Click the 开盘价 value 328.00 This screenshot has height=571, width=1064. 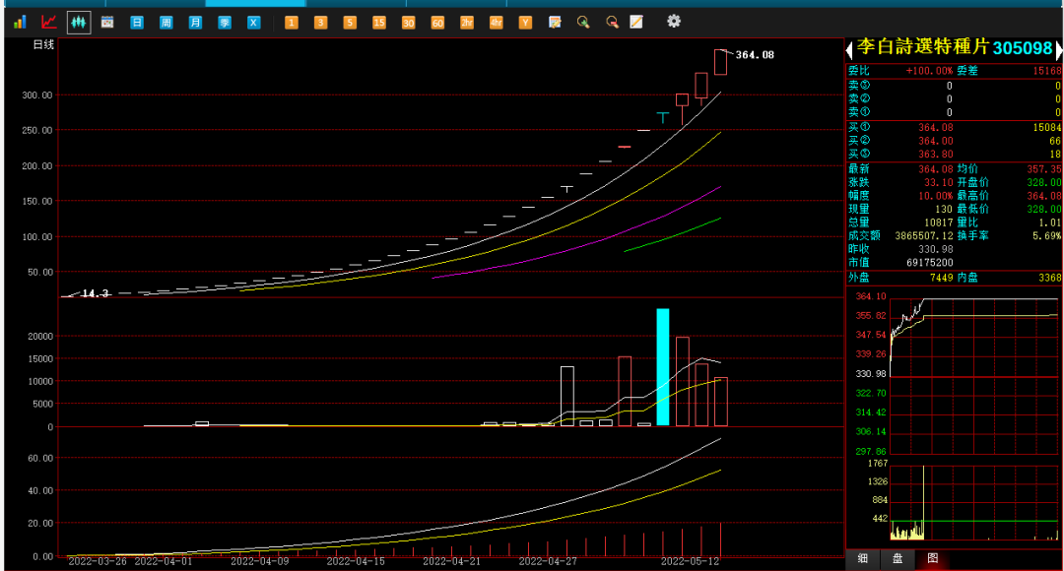[x=1044, y=182]
